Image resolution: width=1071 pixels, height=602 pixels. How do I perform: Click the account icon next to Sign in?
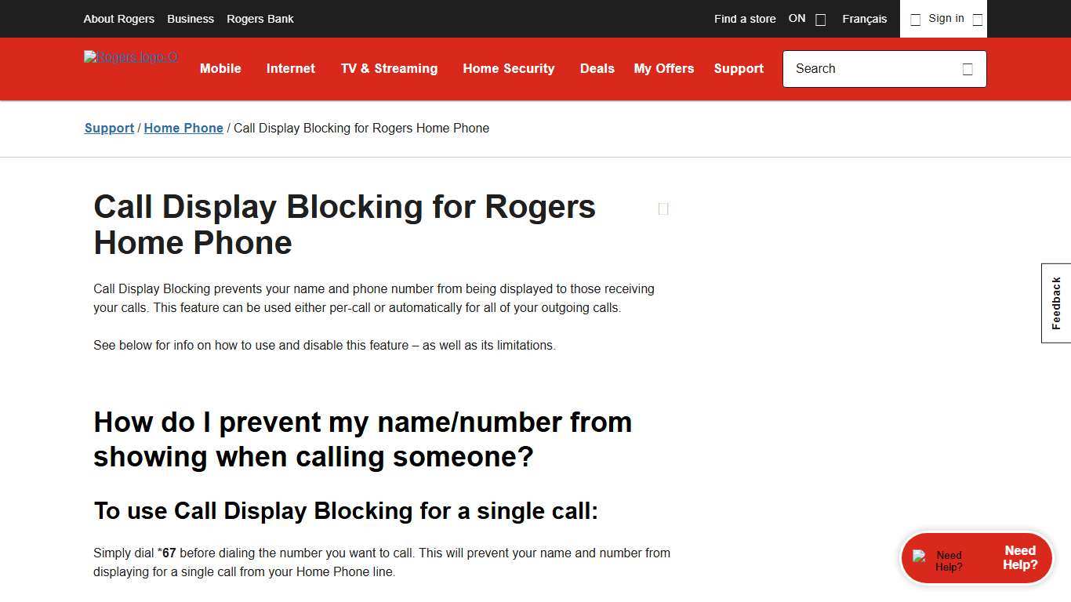pyautogui.click(x=915, y=19)
